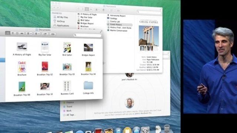This screenshot has width=237, height=133.
Task: Switch Documents window to icon view
Action: (x=7, y=33)
